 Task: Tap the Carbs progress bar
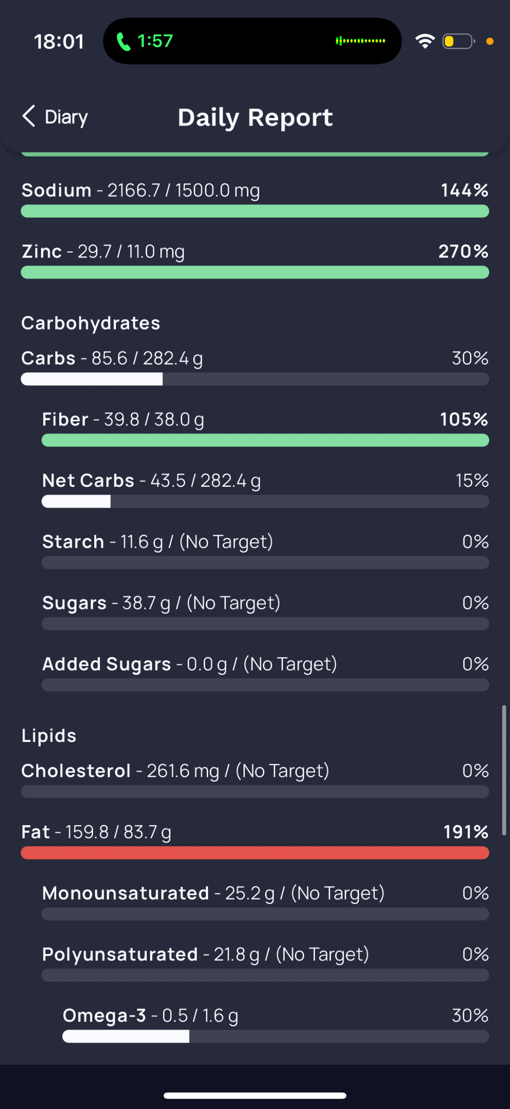255,379
